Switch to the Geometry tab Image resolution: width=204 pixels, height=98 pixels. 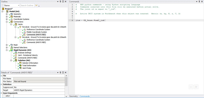pyautogui.click(x=73, y=96)
